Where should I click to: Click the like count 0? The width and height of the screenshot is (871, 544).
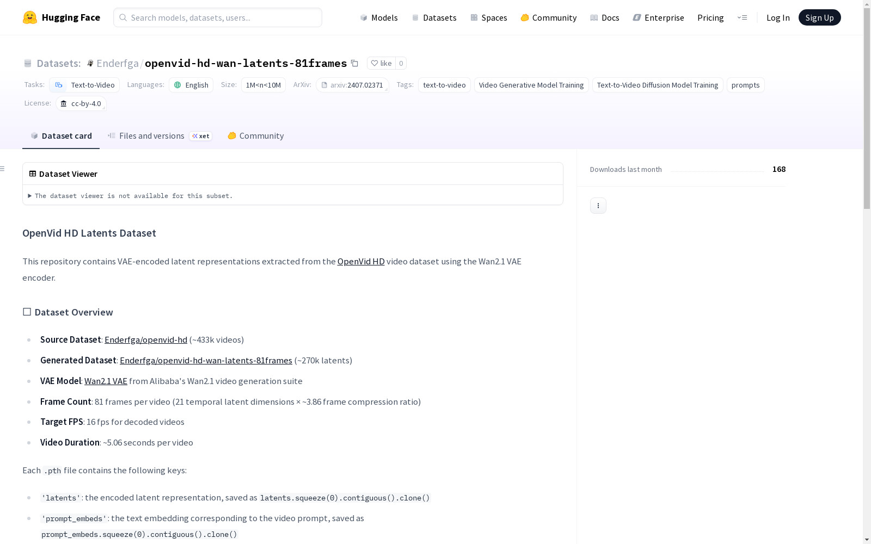pos(401,63)
